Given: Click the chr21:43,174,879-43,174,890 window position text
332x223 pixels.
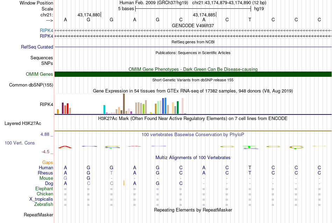Looking at the screenshot, I should [222, 3].
